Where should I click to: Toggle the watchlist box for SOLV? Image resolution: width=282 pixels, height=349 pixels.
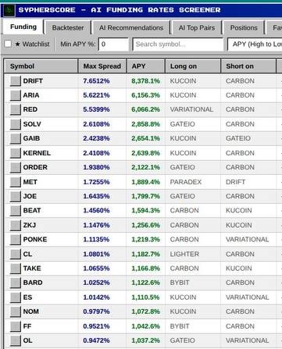(x=15, y=124)
